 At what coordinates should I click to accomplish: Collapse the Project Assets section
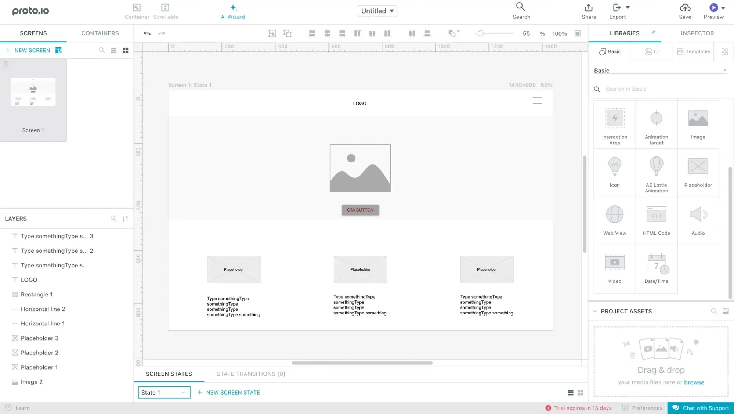[x=595, y=311]
